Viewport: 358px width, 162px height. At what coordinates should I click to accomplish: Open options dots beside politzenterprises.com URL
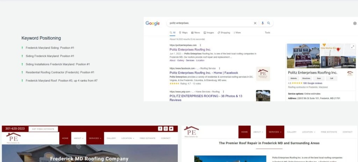tap(200, 45)
